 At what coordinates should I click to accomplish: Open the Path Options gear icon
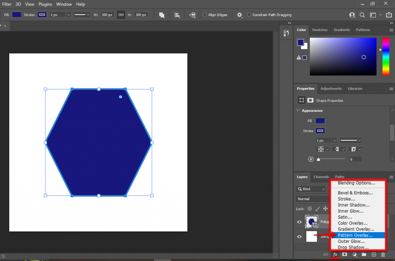239,15
